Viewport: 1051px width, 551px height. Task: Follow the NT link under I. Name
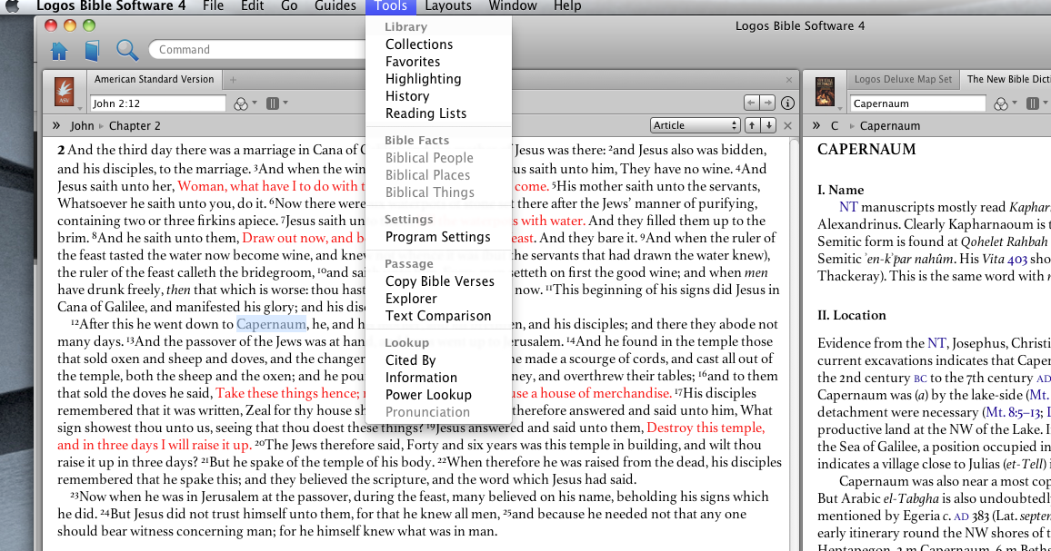click(848, 208)
